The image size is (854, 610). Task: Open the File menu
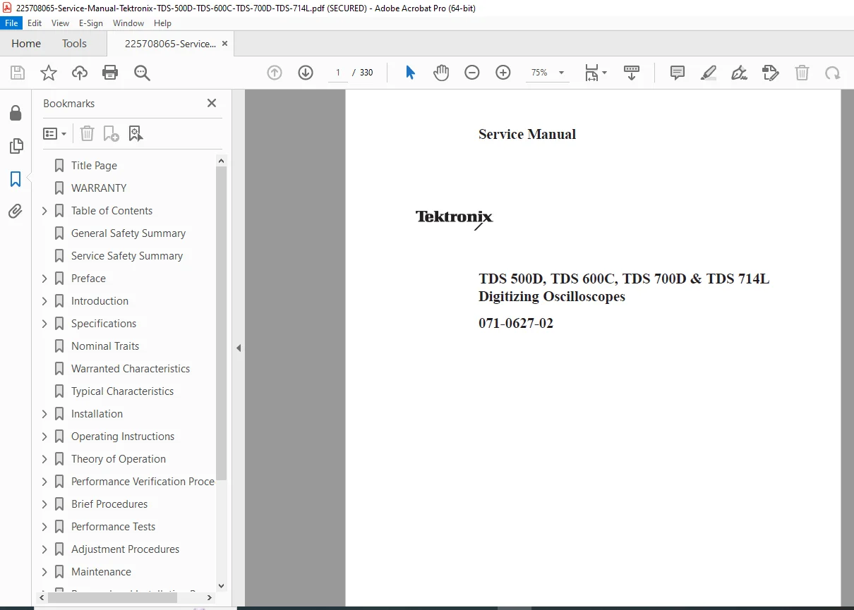pos(12,23)
